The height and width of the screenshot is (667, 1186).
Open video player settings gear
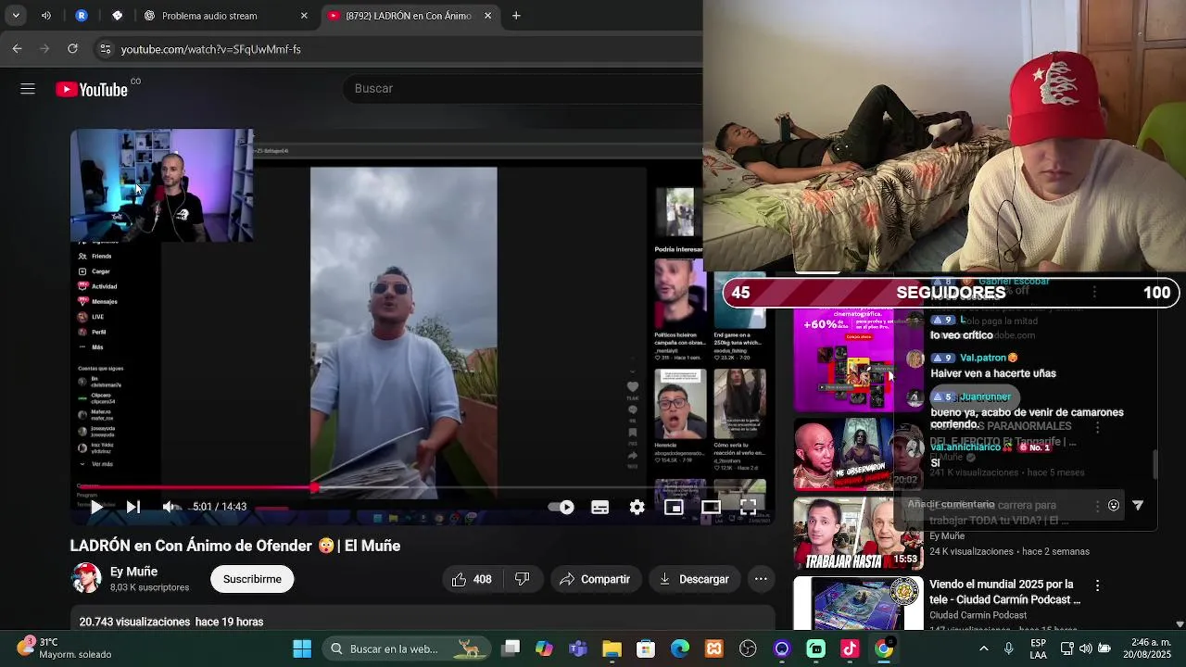coord(637,507)
